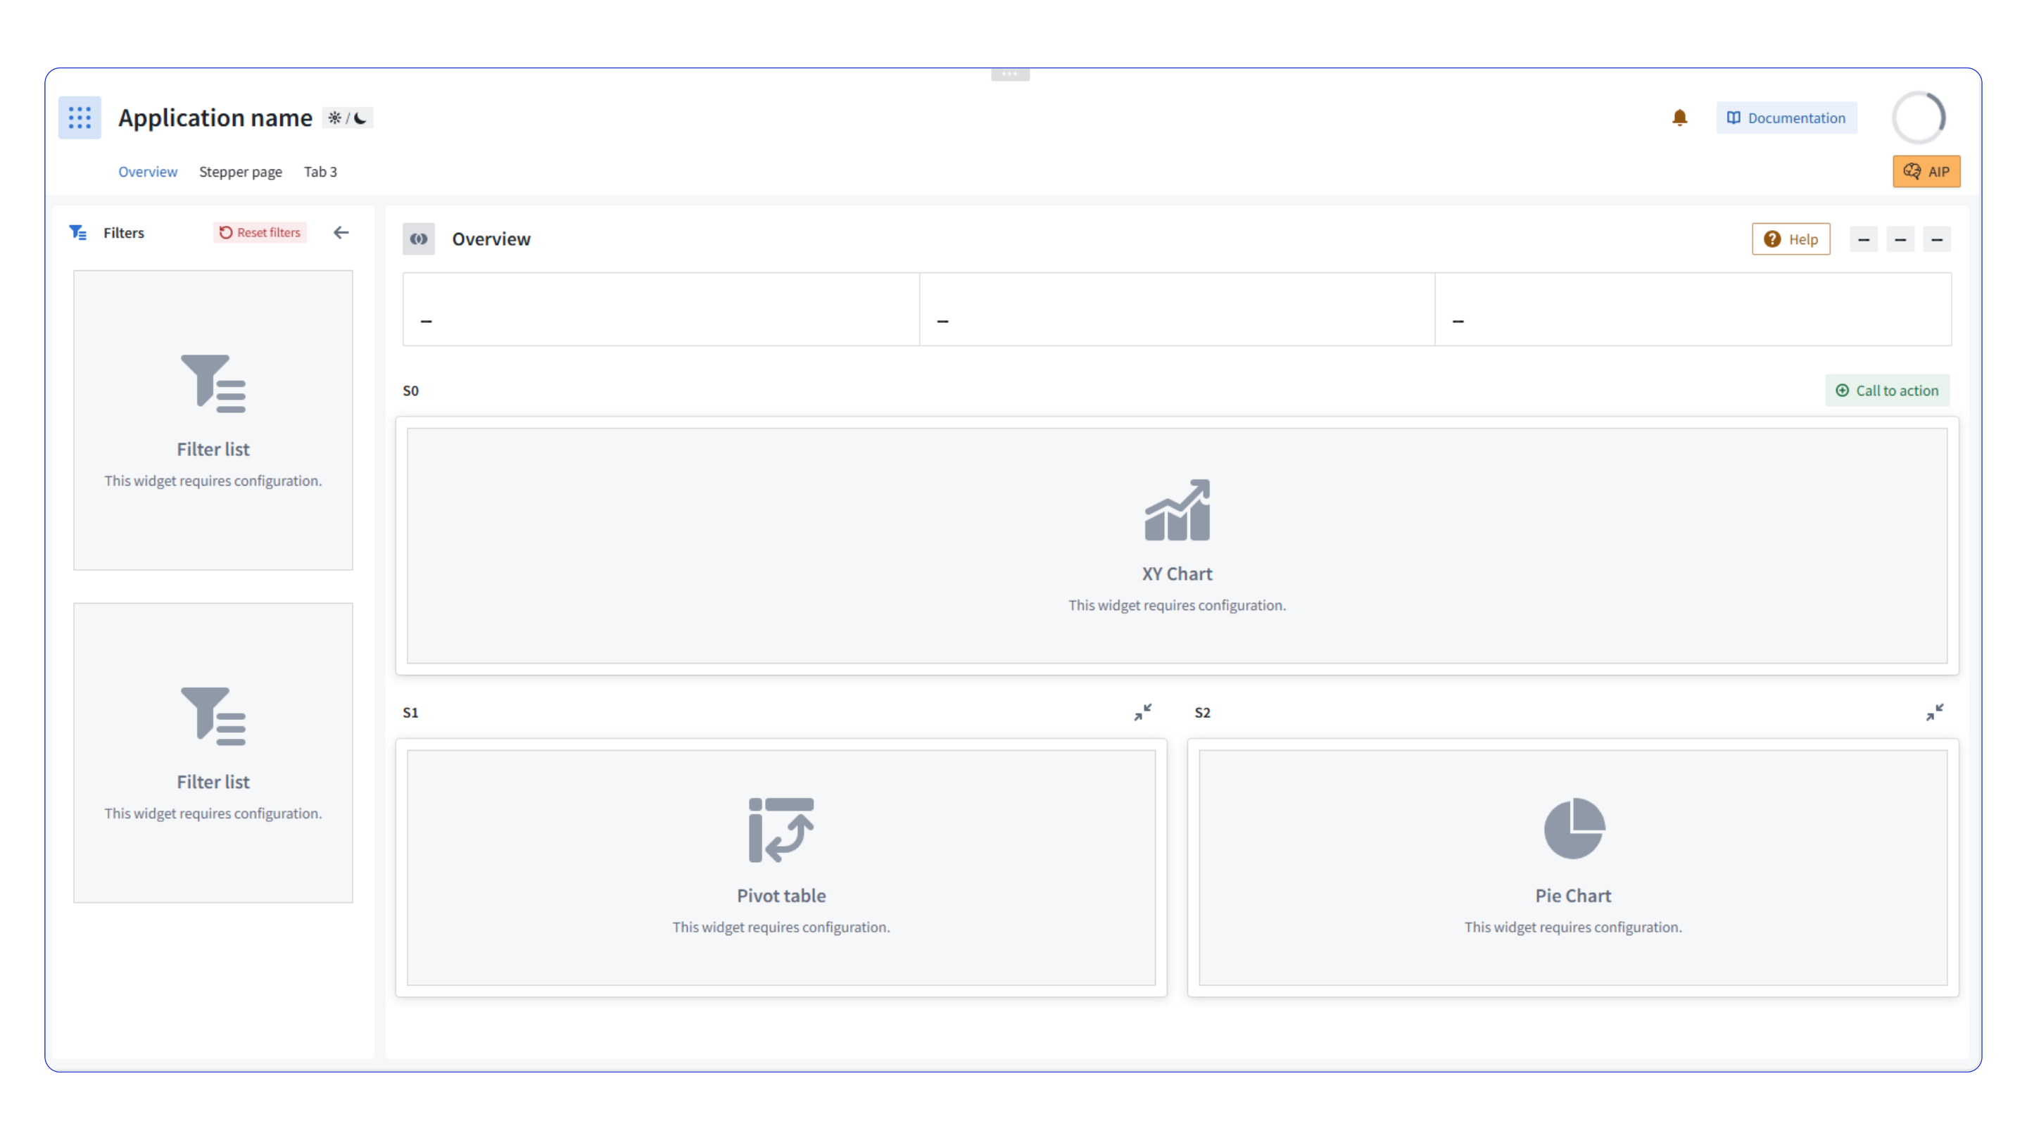Screen dimensions: 2027x1140
Task: Reset all filters
Action: coord(259,232)
